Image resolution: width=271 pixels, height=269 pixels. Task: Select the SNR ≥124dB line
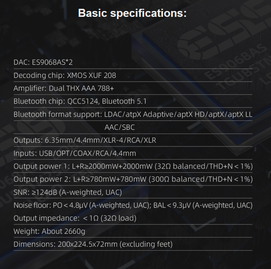pyautogui.click(x=67, y=192)
